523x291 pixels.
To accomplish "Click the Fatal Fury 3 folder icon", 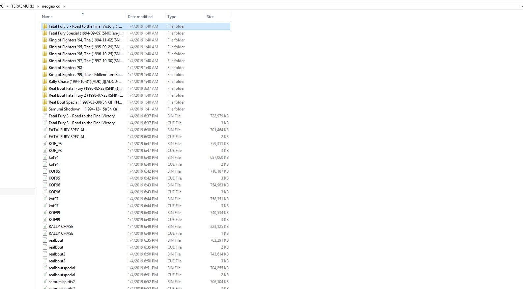I will [44, 26].
